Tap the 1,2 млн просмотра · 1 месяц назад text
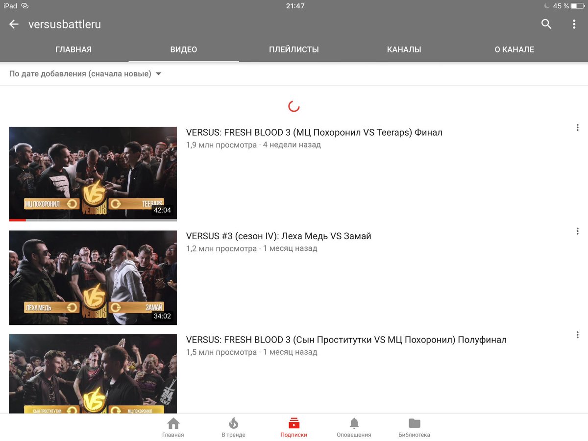The width and height of the screenshot is (588, 441). (x=252, y=248)
